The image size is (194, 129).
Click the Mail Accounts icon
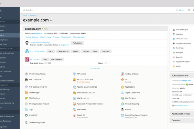[x=74, y=98]
